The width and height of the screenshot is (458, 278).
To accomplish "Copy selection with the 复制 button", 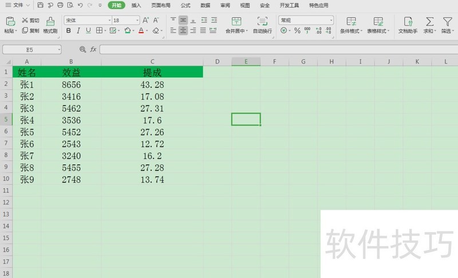I will [30, 30].
